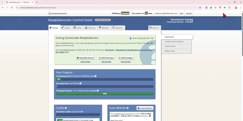Viewport: 243px width, 121px height.
Task: Click the Help link in header
Action: 181,13
